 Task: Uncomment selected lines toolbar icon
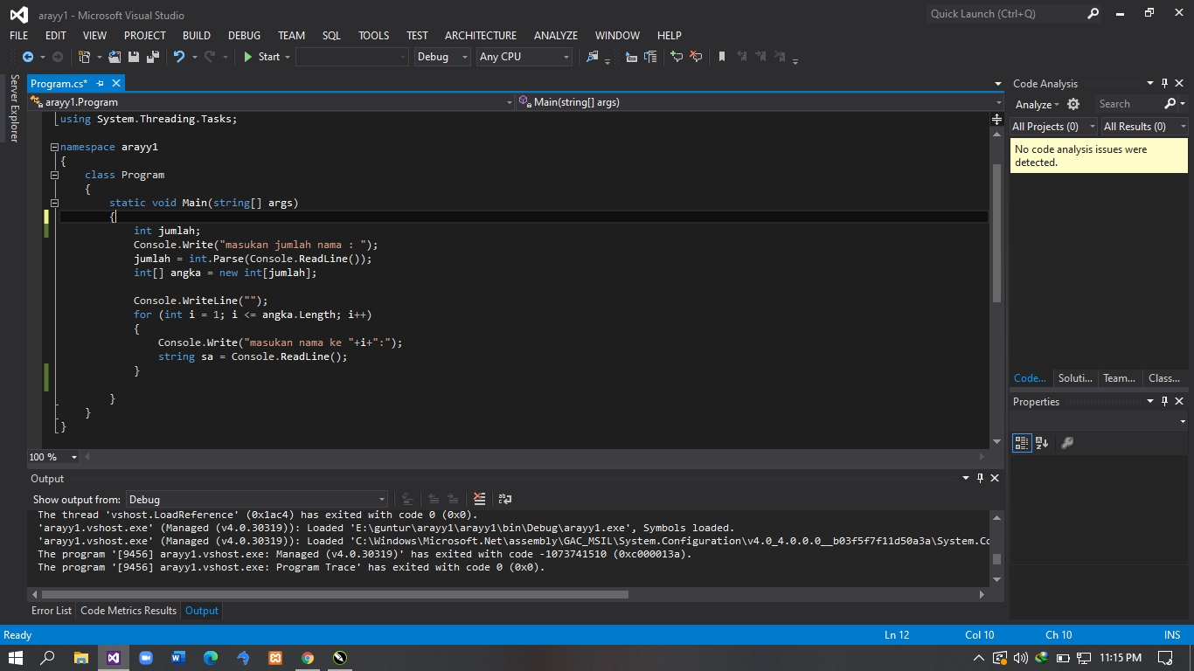(x=696, y=57)
